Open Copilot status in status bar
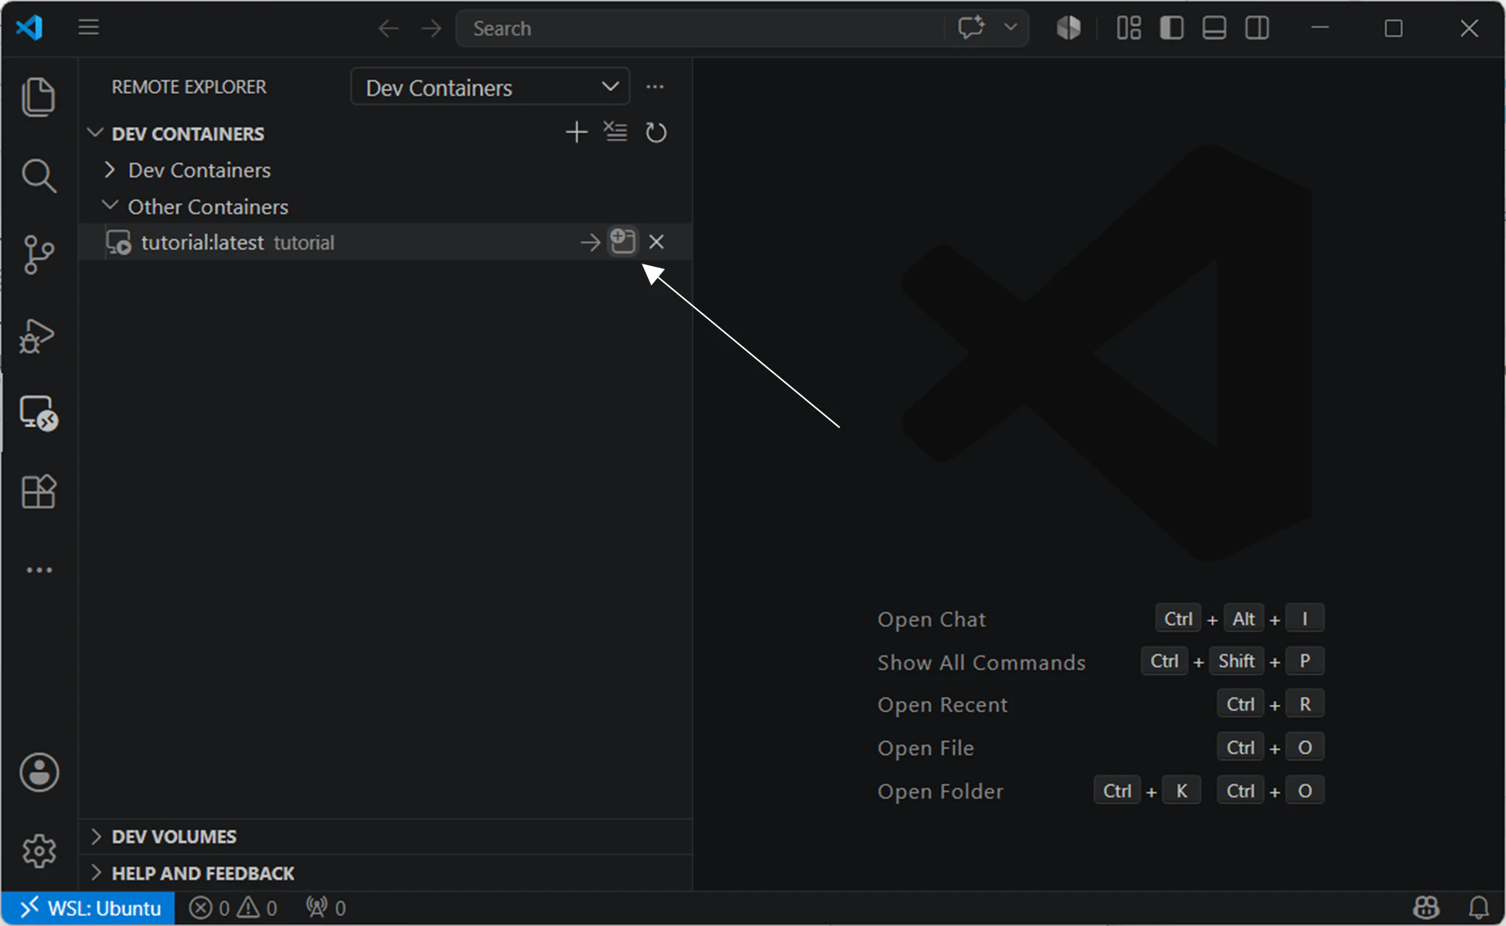Screen dimensions: 1506x926 click(x=1426, y=907)
